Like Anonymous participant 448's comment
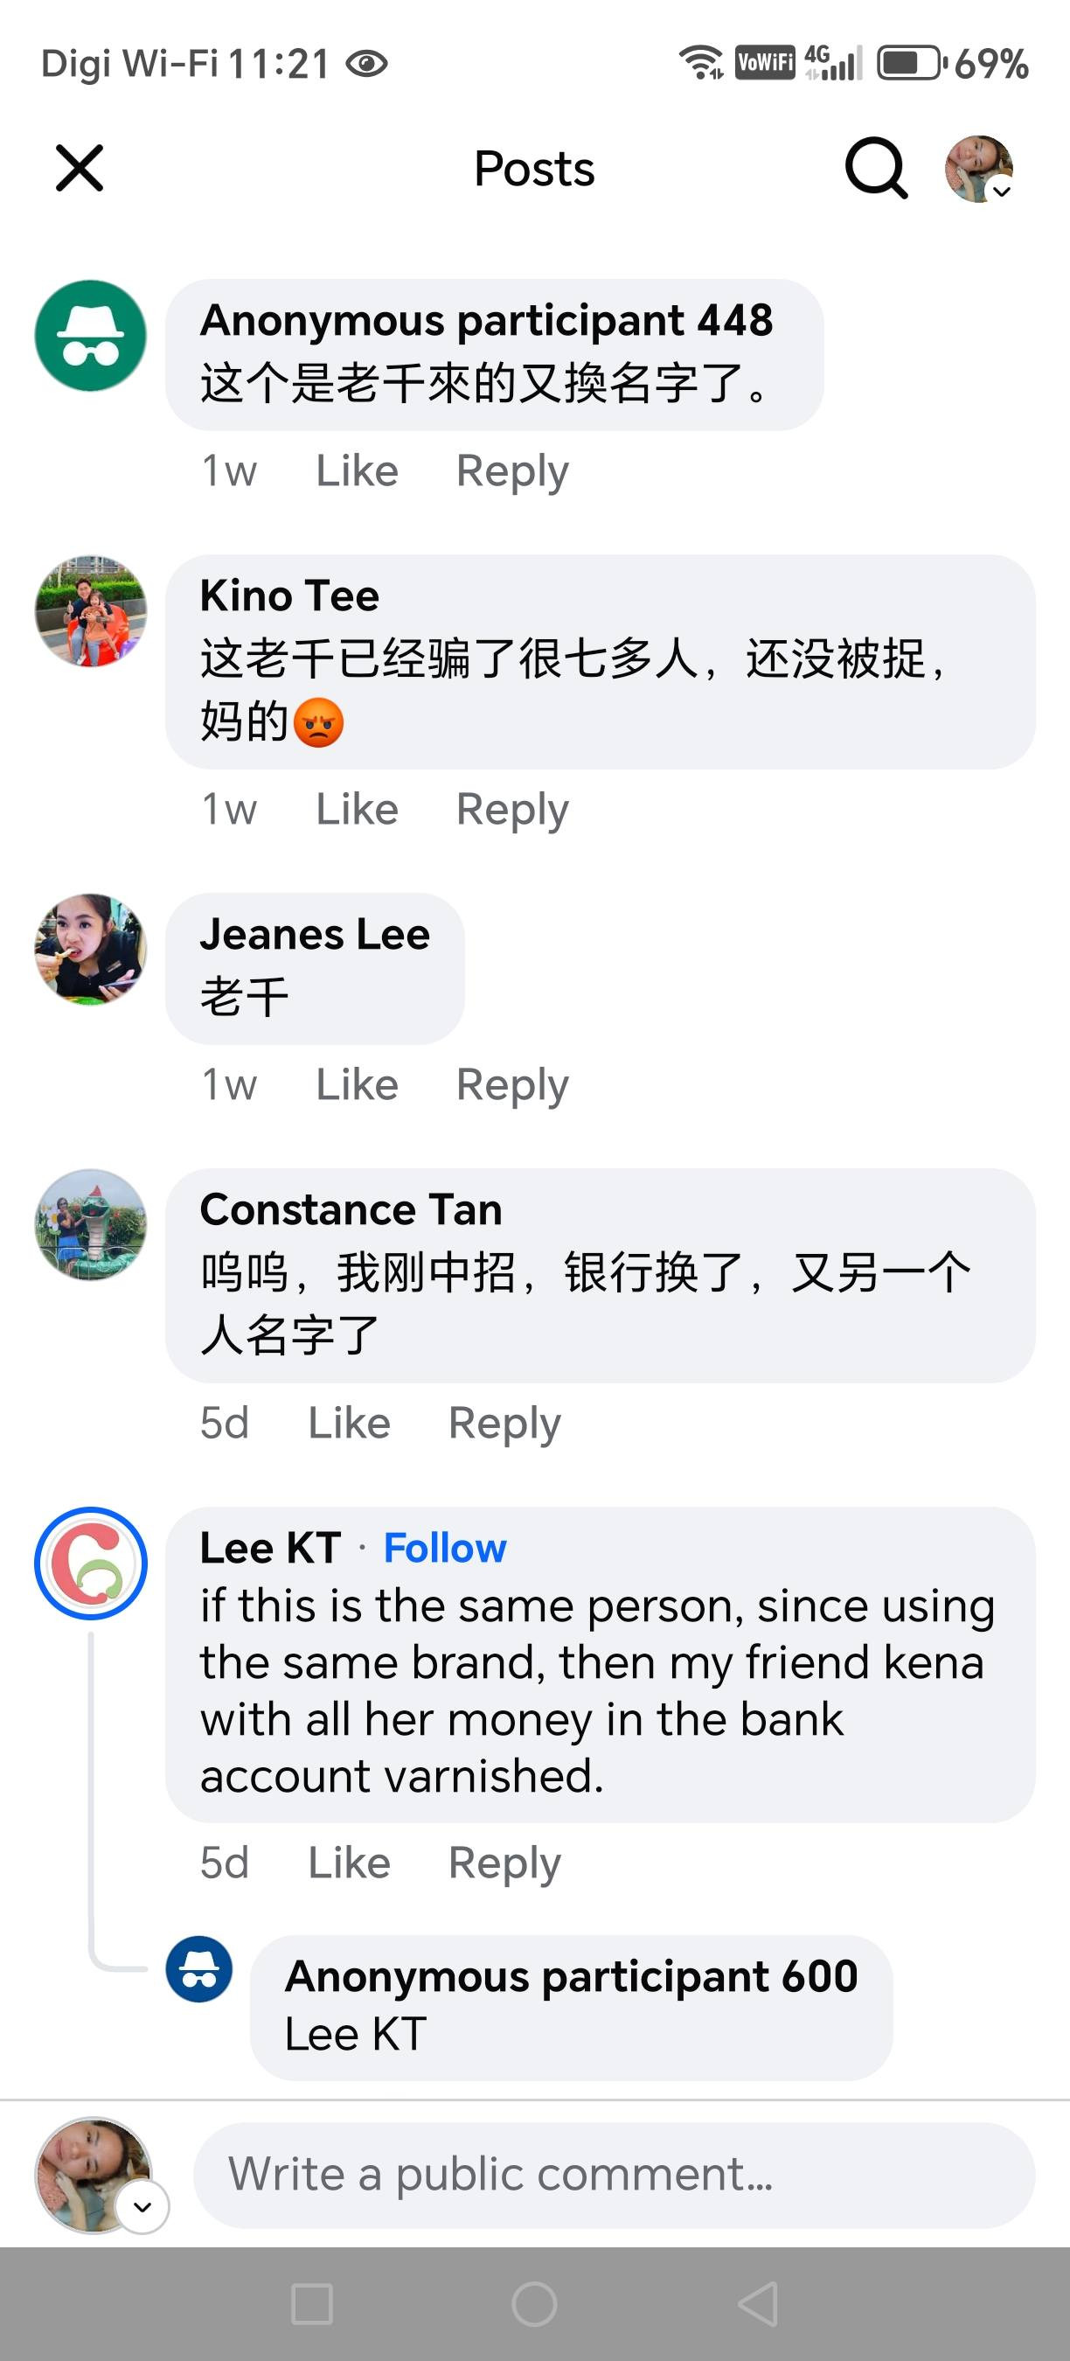1070x2361 pixels. point(357,471)
